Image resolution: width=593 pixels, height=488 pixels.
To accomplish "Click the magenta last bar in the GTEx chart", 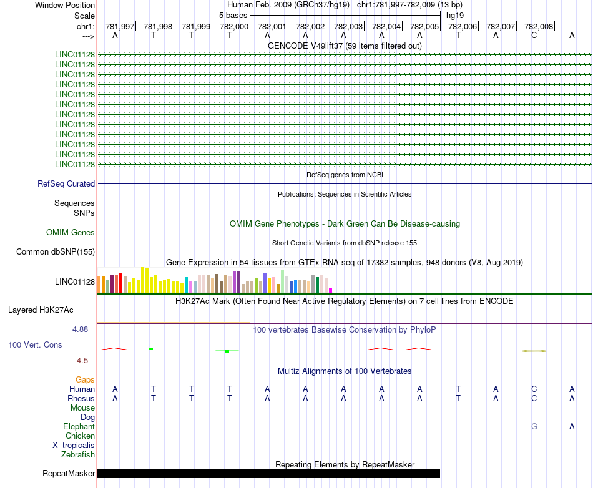I will (331, 290).
